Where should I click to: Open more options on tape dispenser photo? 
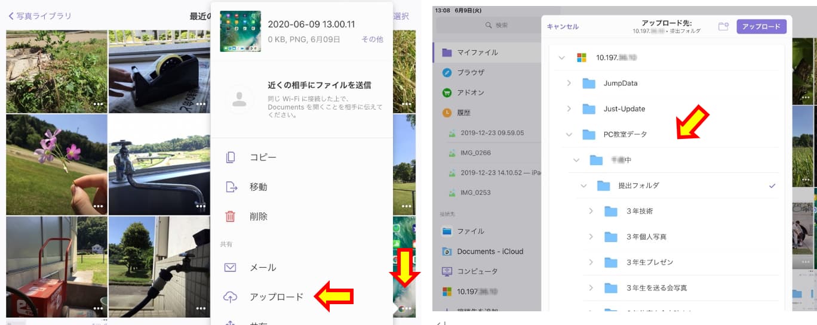coord(201,105)
